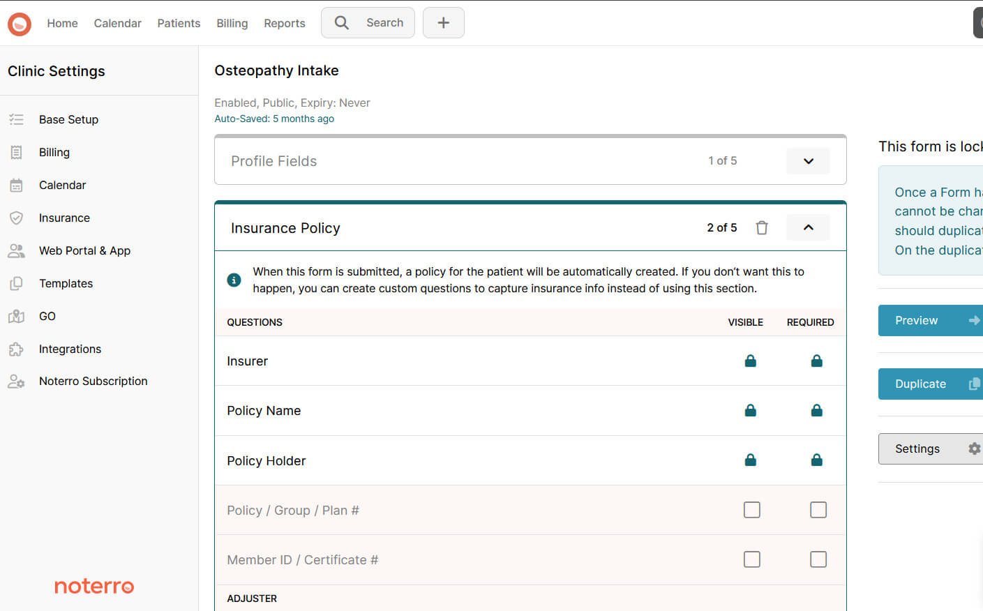
Task: Select the Base Setup sidebar icon
Action: tap(16, 119)
